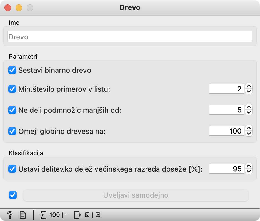Viewport: 260px width, 221px height.
Task: Decrease majority class percentage stepper
Action: (249, 171)
